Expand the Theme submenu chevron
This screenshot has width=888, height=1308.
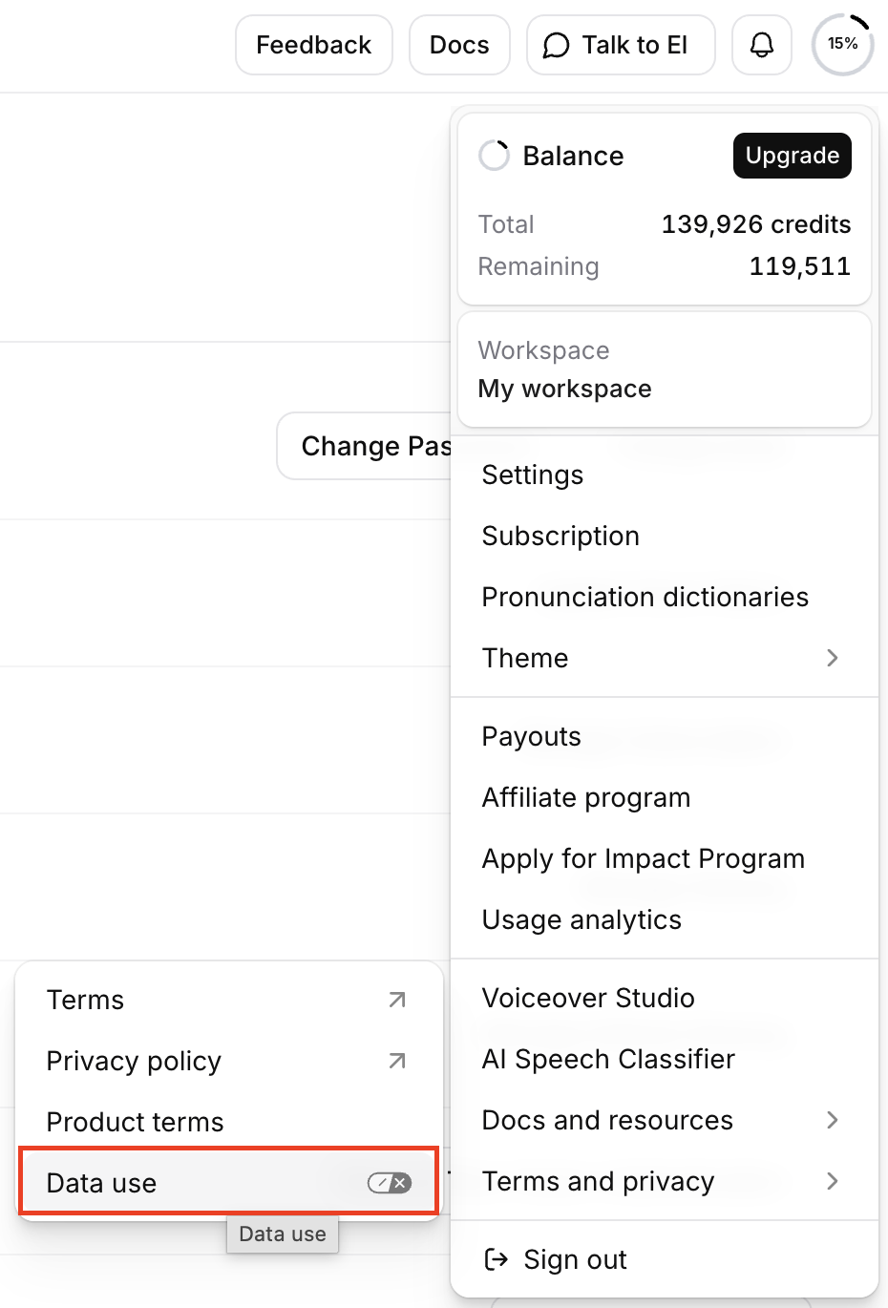833,658
